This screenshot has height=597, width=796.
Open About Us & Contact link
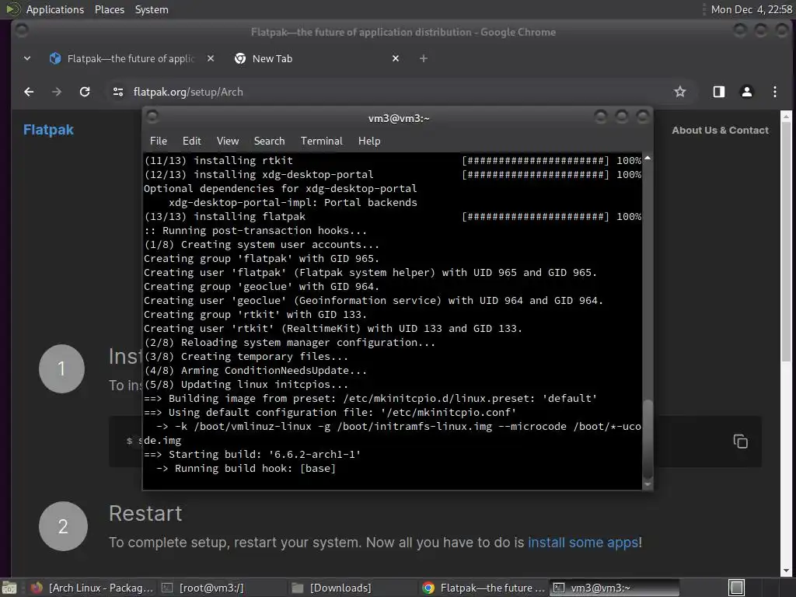pos(720,131)
